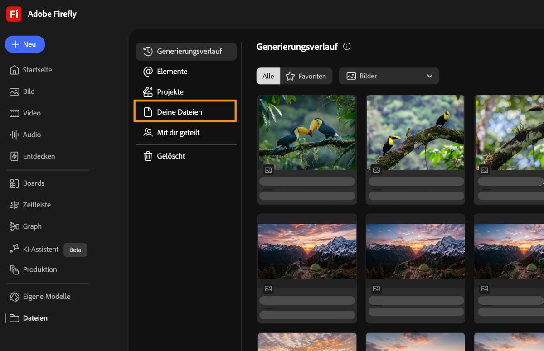Image resolution: width=544 pixels, height=351 pixels.
Task: Click the Elemente at-sign icon
Action: tap(148, 72)
